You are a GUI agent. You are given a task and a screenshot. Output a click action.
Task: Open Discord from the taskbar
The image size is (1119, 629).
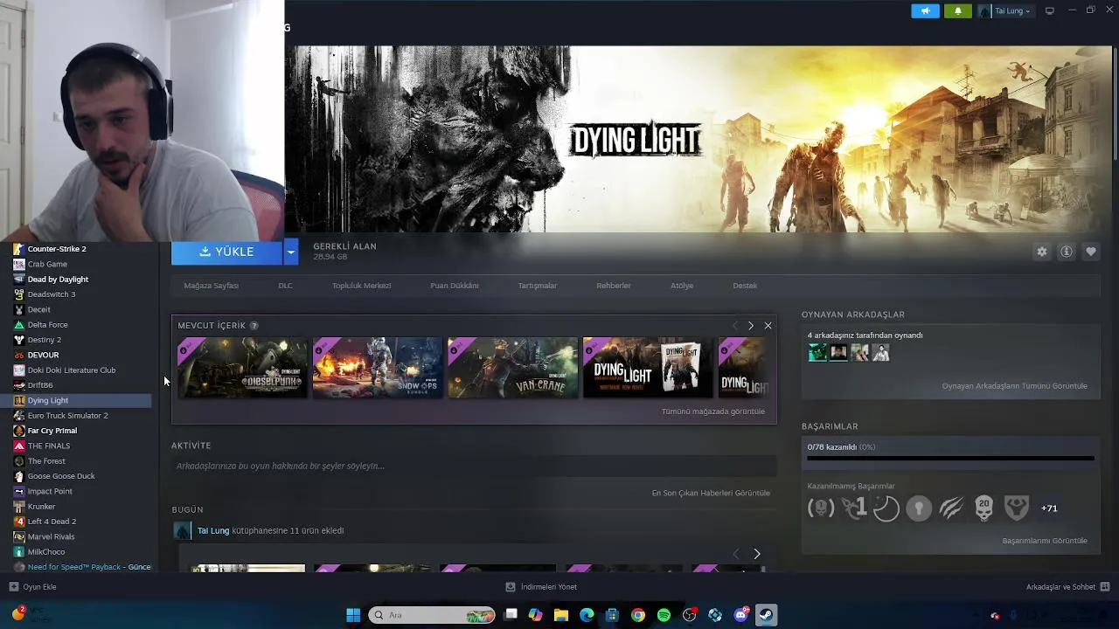click(x=741, y=615)
